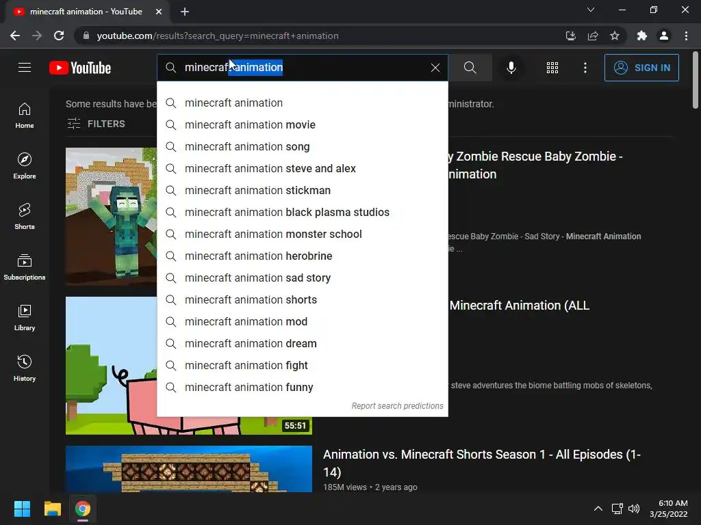Open the 55:51 pig video thumbnail

coord(111,366)
